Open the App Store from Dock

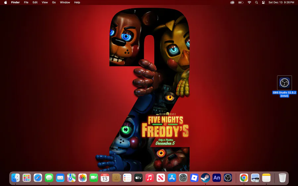pyautogui.click(x=172, y=178)
